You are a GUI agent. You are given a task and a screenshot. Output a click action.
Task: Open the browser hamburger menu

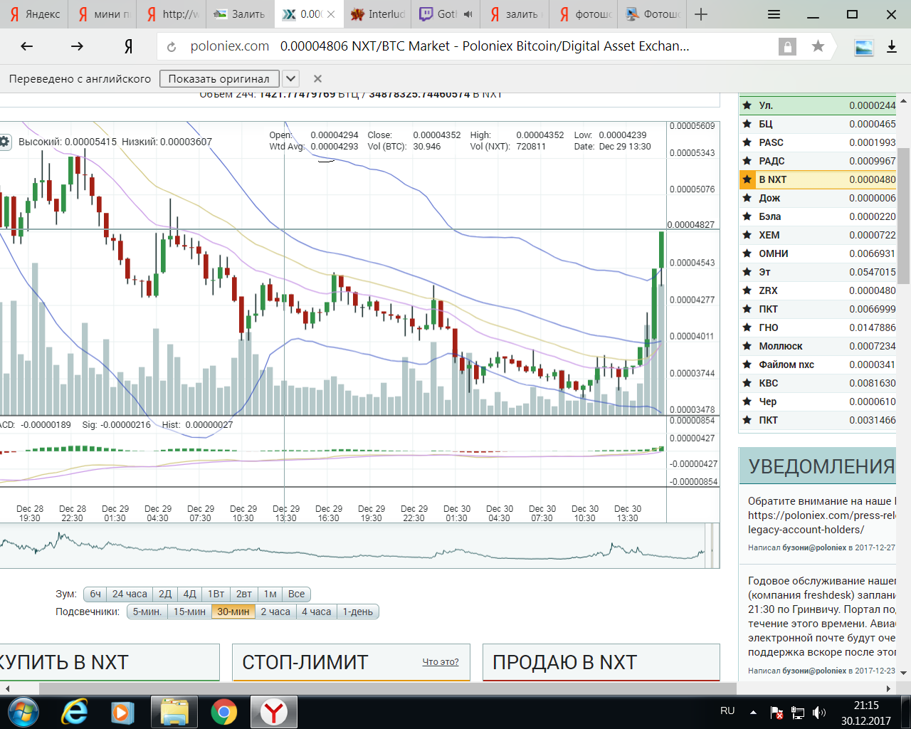[774, 14]
